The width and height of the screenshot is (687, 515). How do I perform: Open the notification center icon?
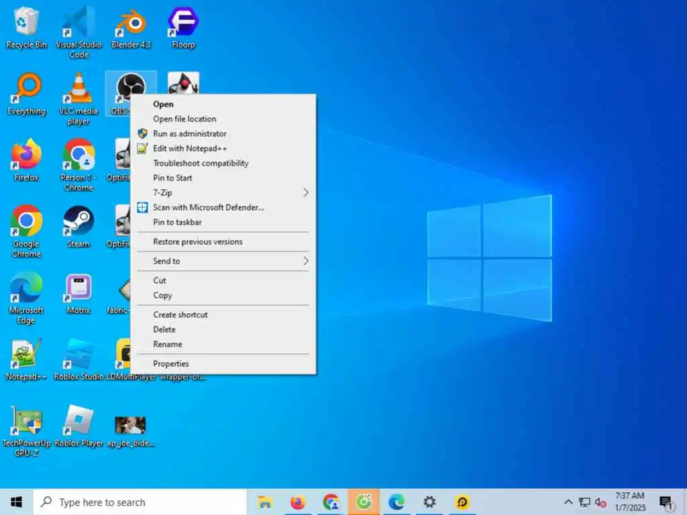(666, 503)
